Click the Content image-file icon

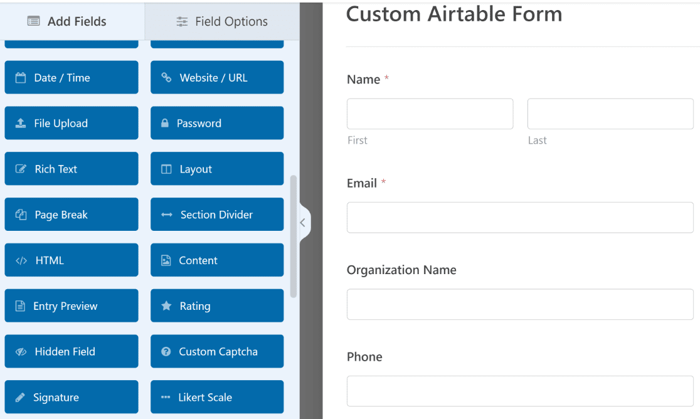tap(166, 260)
